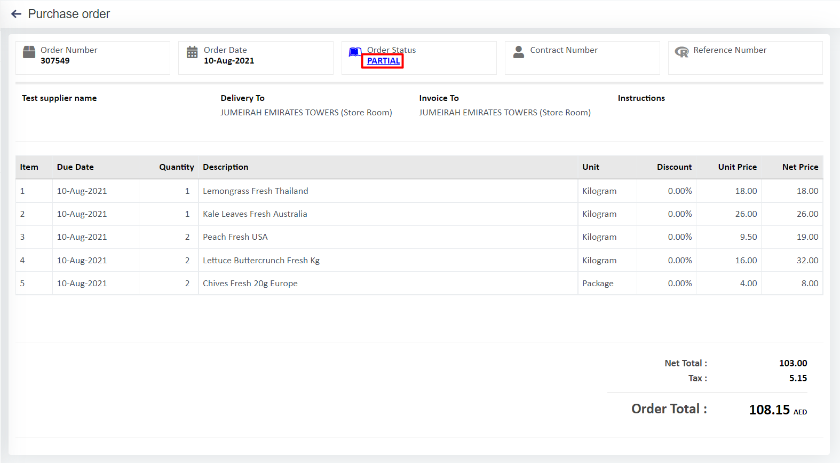Select Chives Fresh 20g Europe description
This screenshot has height=463, width=840.
[x=250, y=284]
